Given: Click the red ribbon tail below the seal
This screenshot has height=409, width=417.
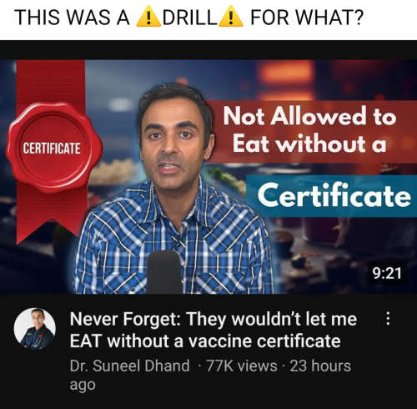Looking at the screenshot, I should [x=52, y=217].
